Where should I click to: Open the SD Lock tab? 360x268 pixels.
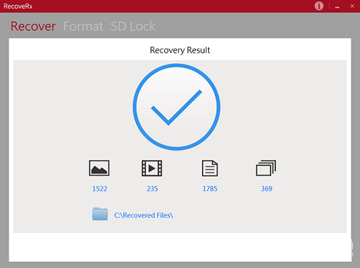pos(133,26)
